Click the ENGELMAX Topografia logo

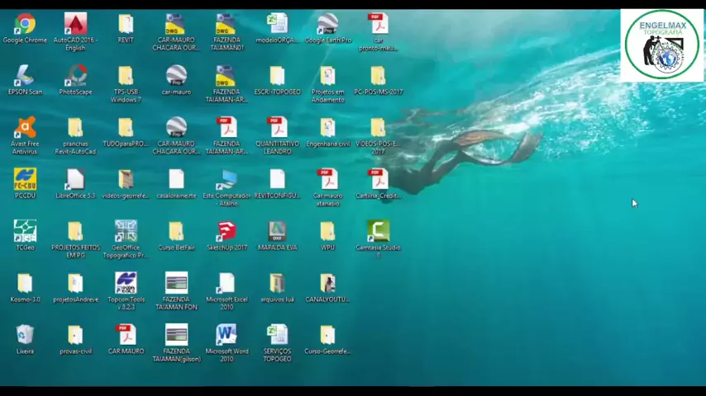tap(662, 45)
